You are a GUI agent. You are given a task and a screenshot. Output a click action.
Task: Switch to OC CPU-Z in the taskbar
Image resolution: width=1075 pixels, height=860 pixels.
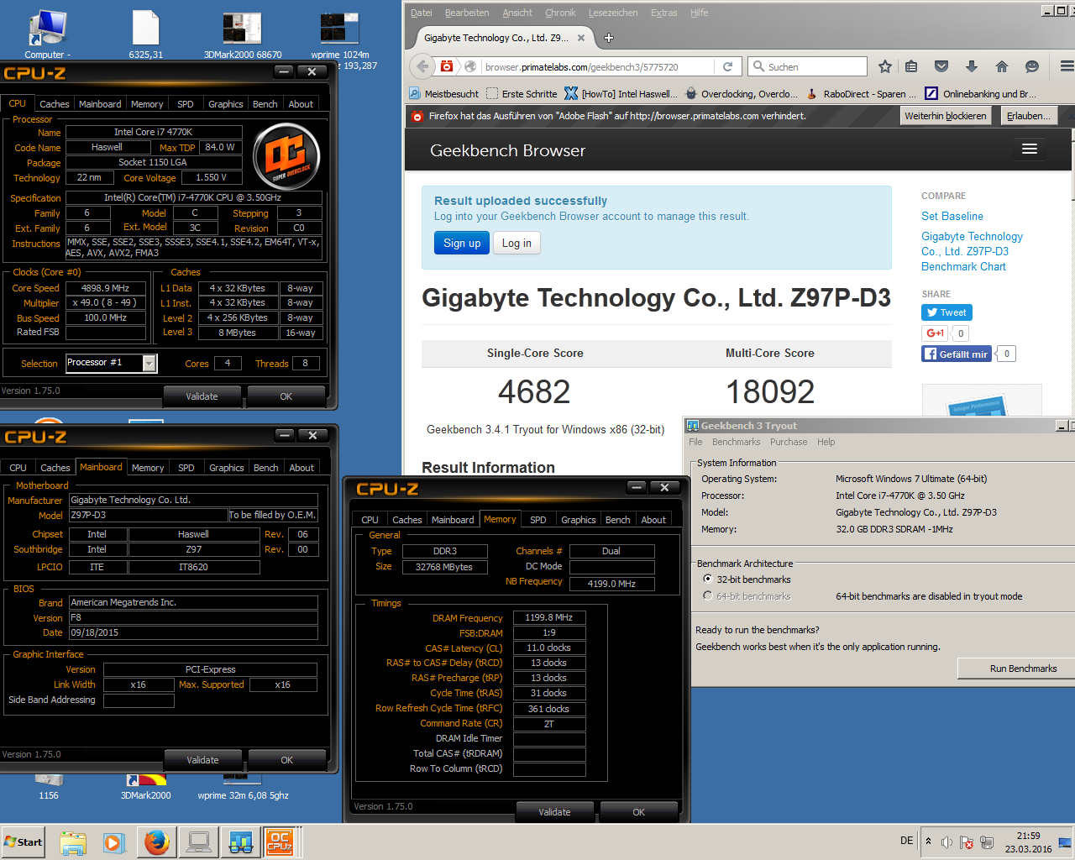[280, 842]
